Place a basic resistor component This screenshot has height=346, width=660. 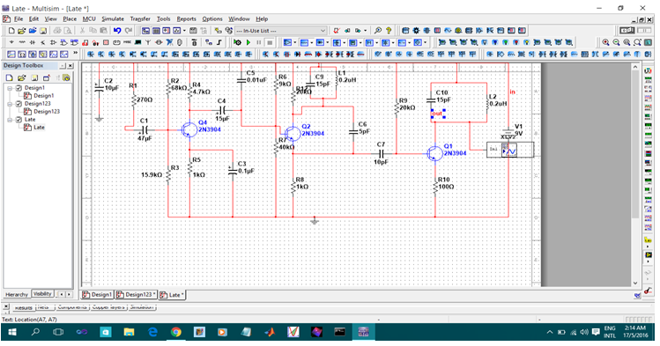click(x=22, y=42)
